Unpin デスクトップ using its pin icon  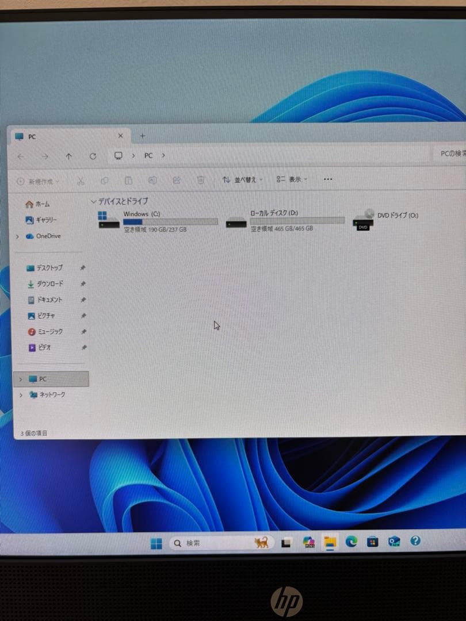tap(83, 268)
